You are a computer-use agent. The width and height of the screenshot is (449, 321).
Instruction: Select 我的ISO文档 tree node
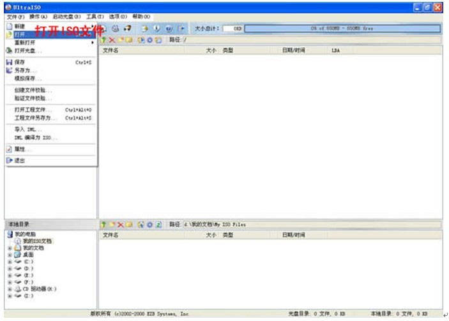[x=37, y=241]
